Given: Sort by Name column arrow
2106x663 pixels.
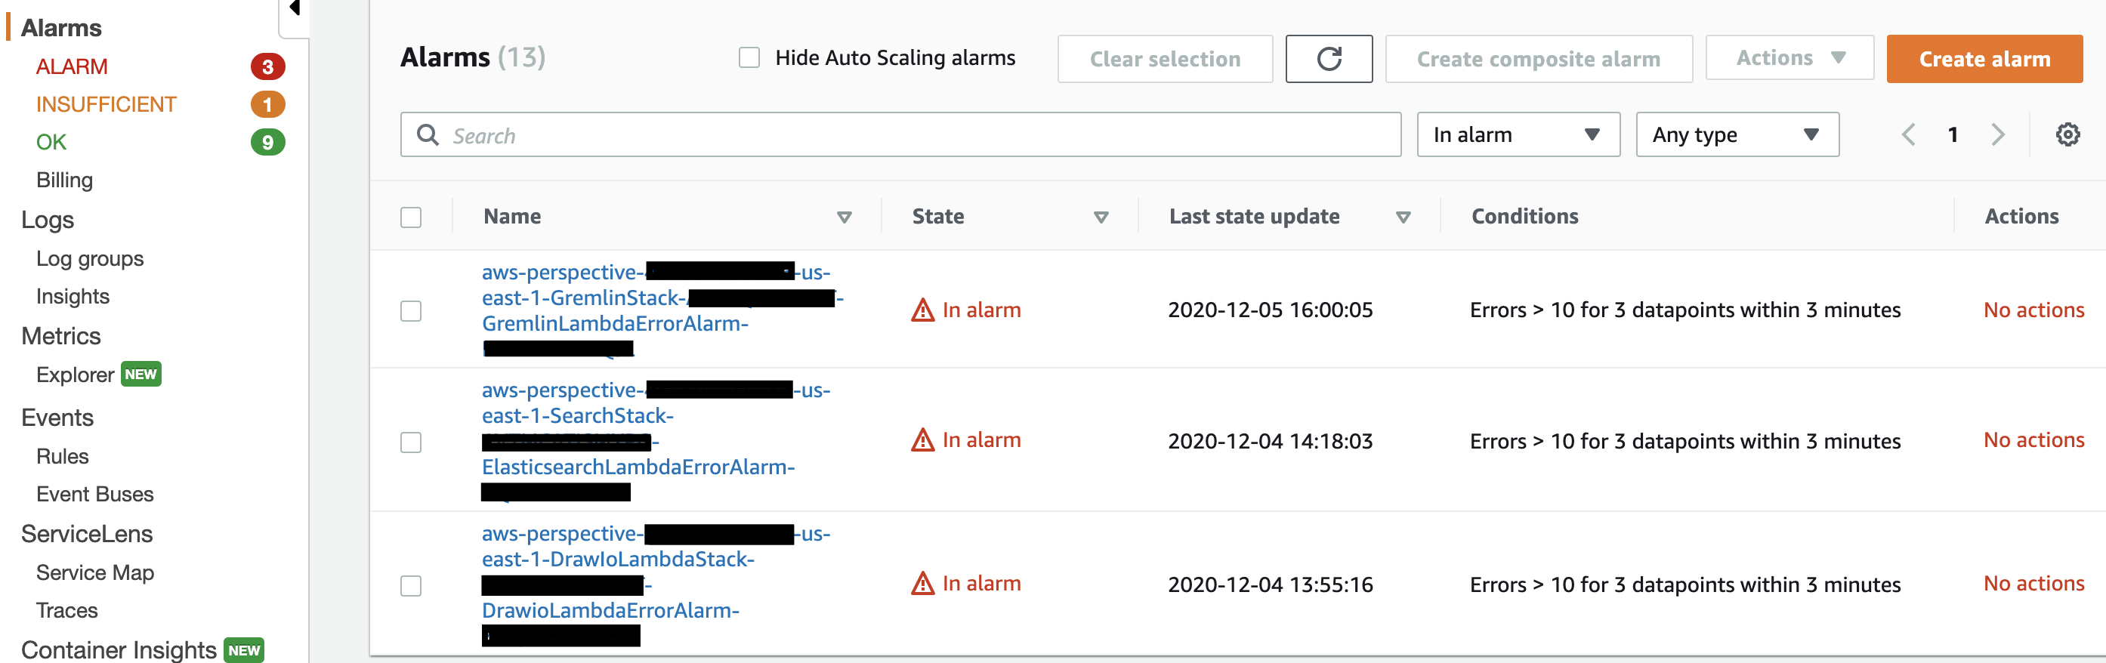Looking at the screenshot, I should [x=845, y=217].
